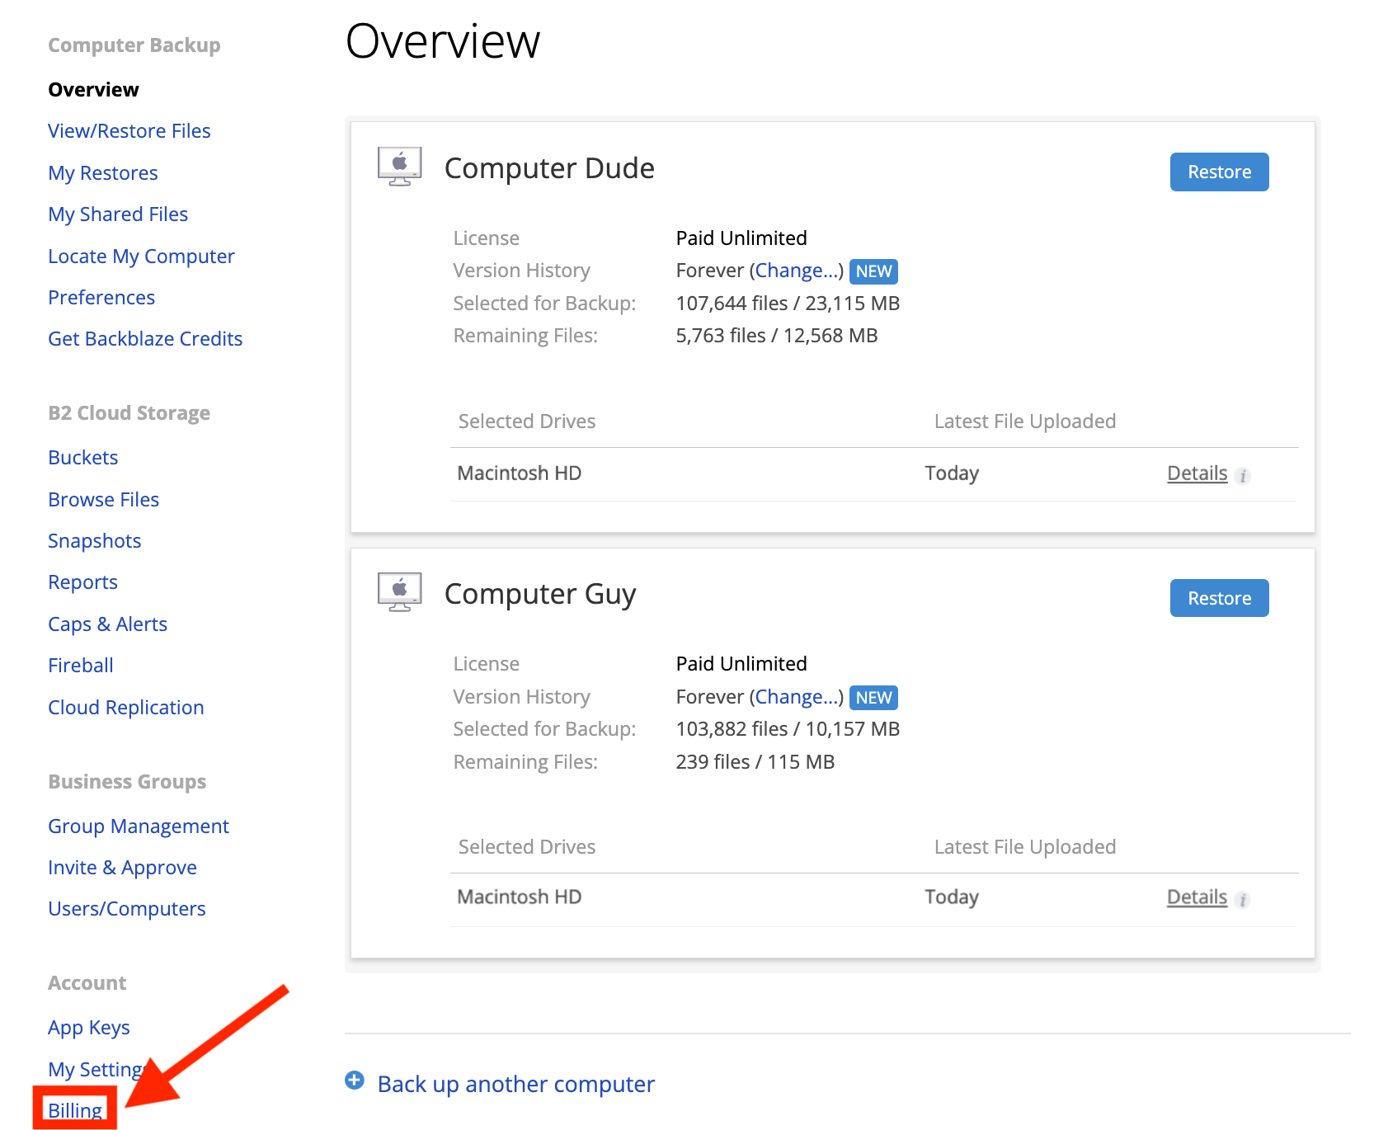Click NEW badge in Computer Guy version history
This screenshot has height=1130, width=1388.
(x=873, y=698)
